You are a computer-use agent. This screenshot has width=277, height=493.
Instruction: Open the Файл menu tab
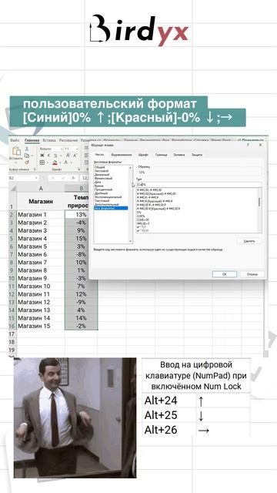coord(15,140)
